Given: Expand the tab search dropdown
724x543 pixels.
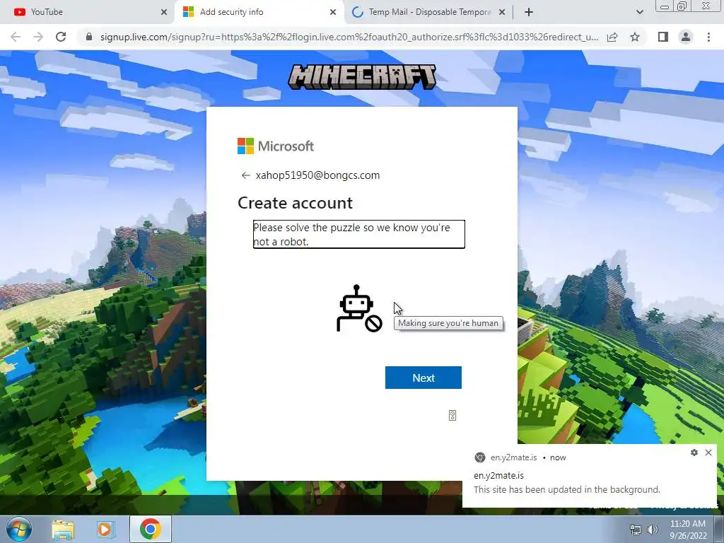Looking at the screenshot, I should coord(639,12).
